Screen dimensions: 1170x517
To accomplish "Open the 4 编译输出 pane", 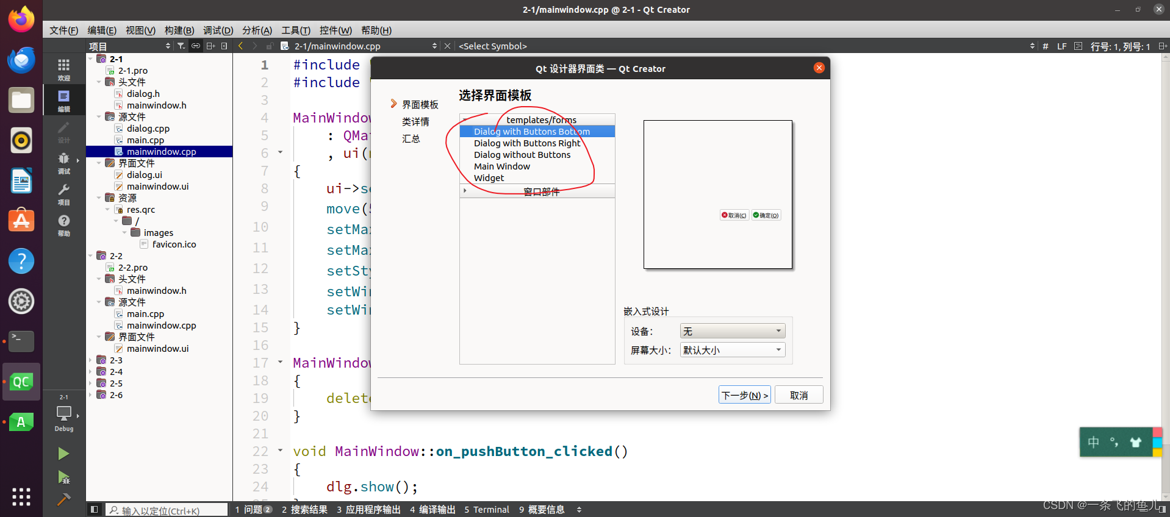I will (x=432, y=510).
